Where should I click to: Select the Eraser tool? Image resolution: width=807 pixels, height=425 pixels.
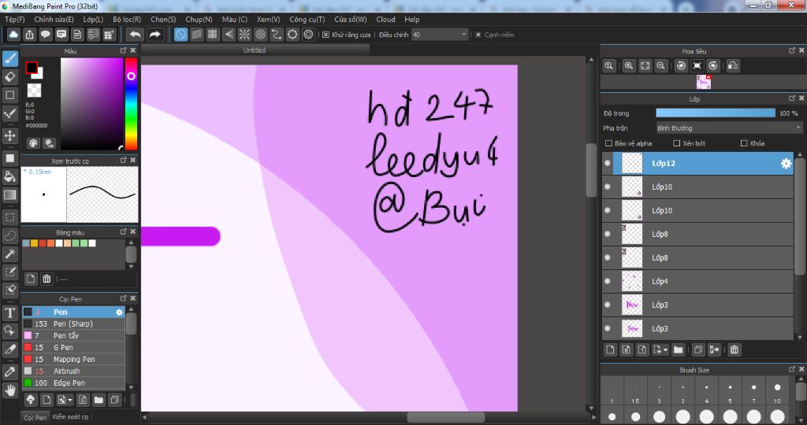(10, 77)
